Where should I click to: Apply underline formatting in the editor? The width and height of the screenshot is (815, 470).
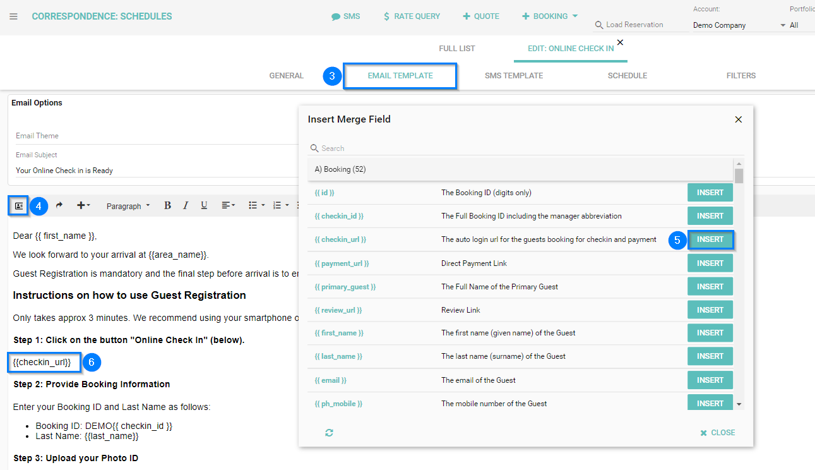204,205
